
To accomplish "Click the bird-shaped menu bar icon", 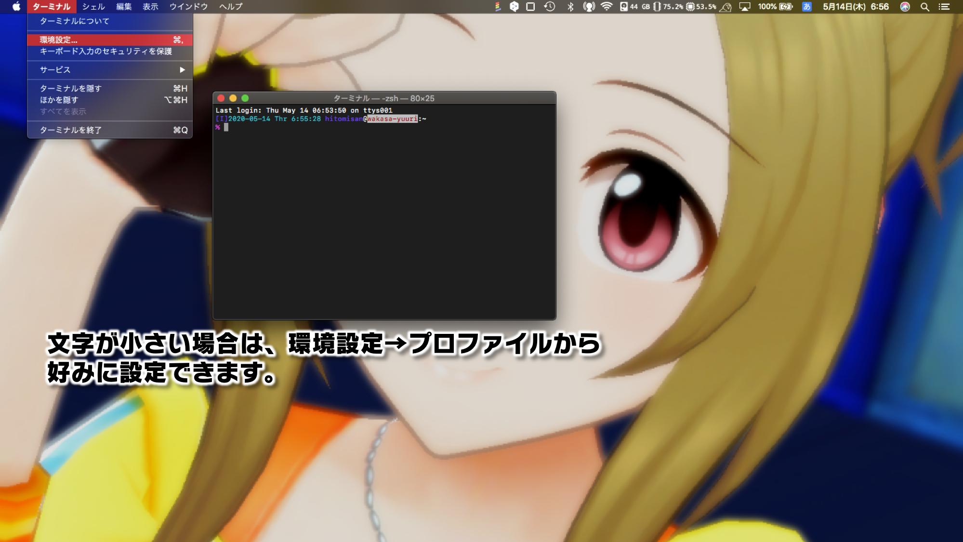I will point(726,7).
